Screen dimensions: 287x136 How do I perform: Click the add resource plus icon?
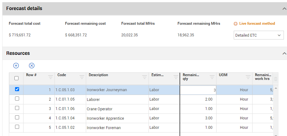(16, 65)
